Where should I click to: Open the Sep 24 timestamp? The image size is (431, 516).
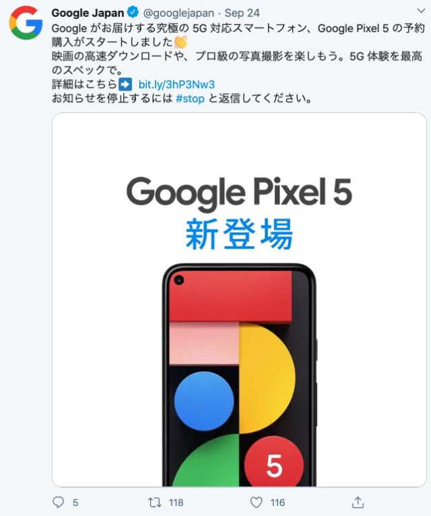pos(242,13)
